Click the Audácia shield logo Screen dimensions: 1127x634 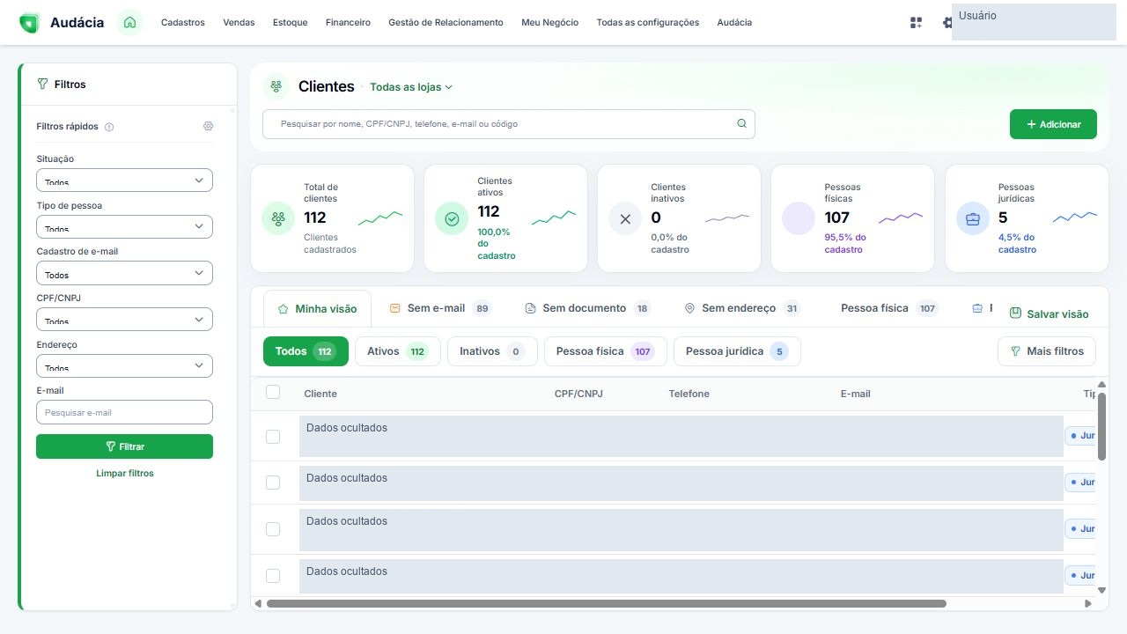29,23
